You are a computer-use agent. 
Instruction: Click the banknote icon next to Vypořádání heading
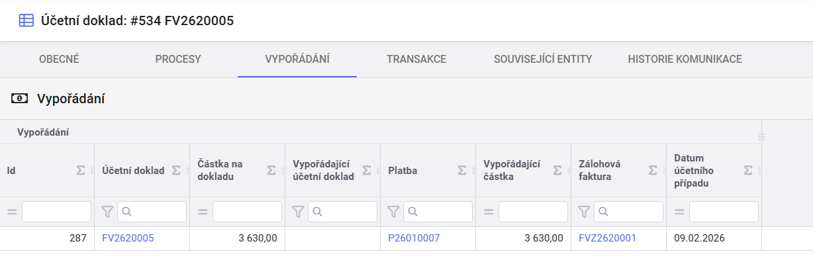20,99
